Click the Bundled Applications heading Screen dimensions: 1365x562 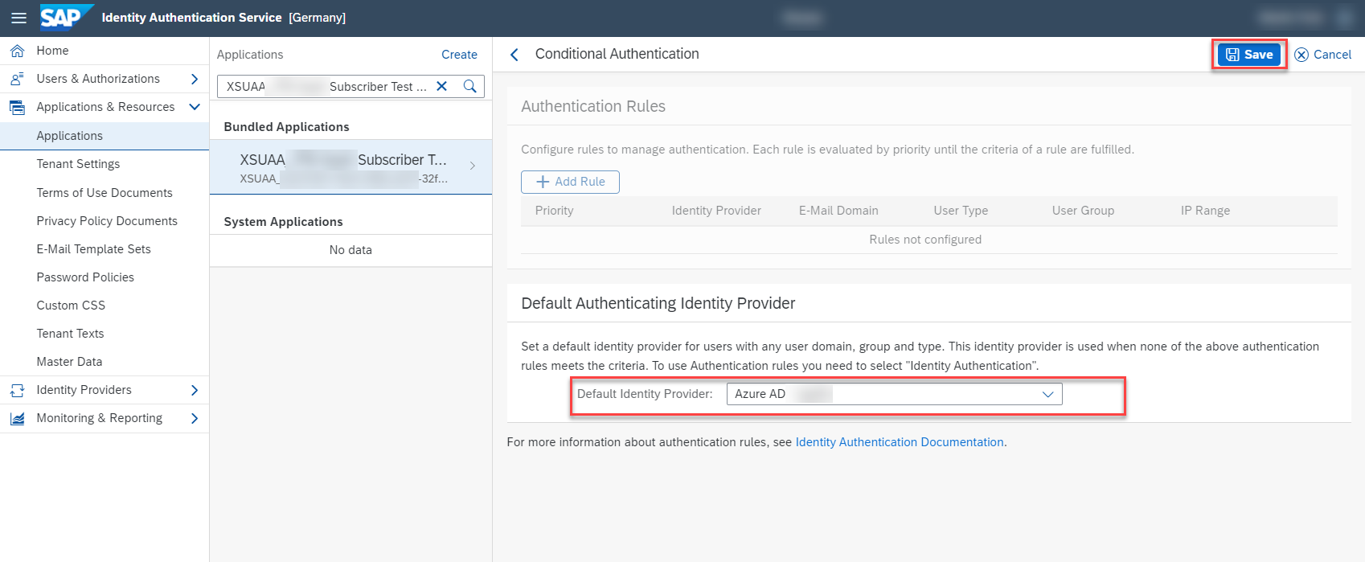tap(286, 127)
